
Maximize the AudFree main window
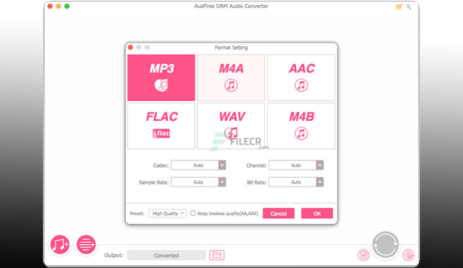67,6
